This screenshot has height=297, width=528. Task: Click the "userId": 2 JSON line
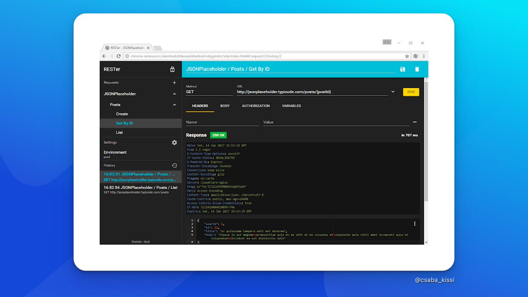(x=214, y=224)
